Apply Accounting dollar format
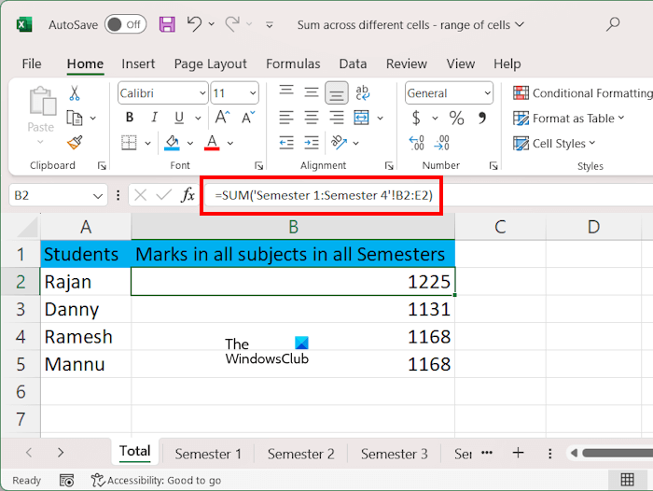 [x=416, y=118]
